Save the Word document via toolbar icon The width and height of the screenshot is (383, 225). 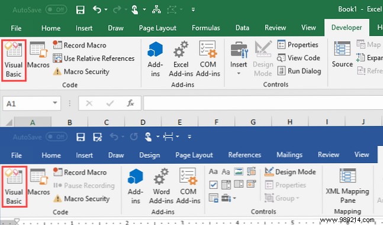click(x=81, y=137)
